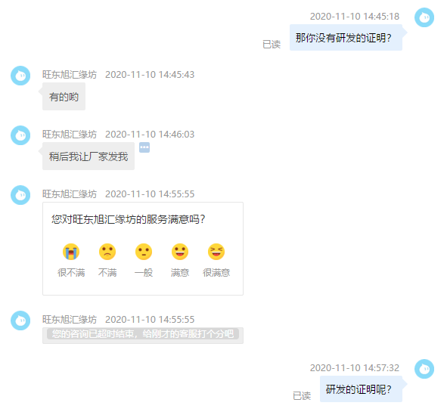This screenshot has height=415, width=447.
Task: Click the 您的咨询已超时结束 system notice
Action: (x=143, y=334)
